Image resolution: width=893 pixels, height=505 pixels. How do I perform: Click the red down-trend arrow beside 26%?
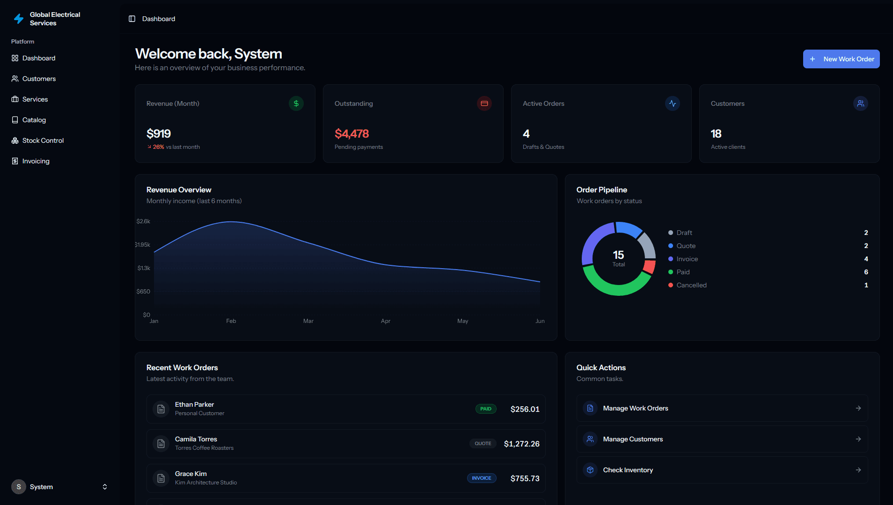point(149,147)
